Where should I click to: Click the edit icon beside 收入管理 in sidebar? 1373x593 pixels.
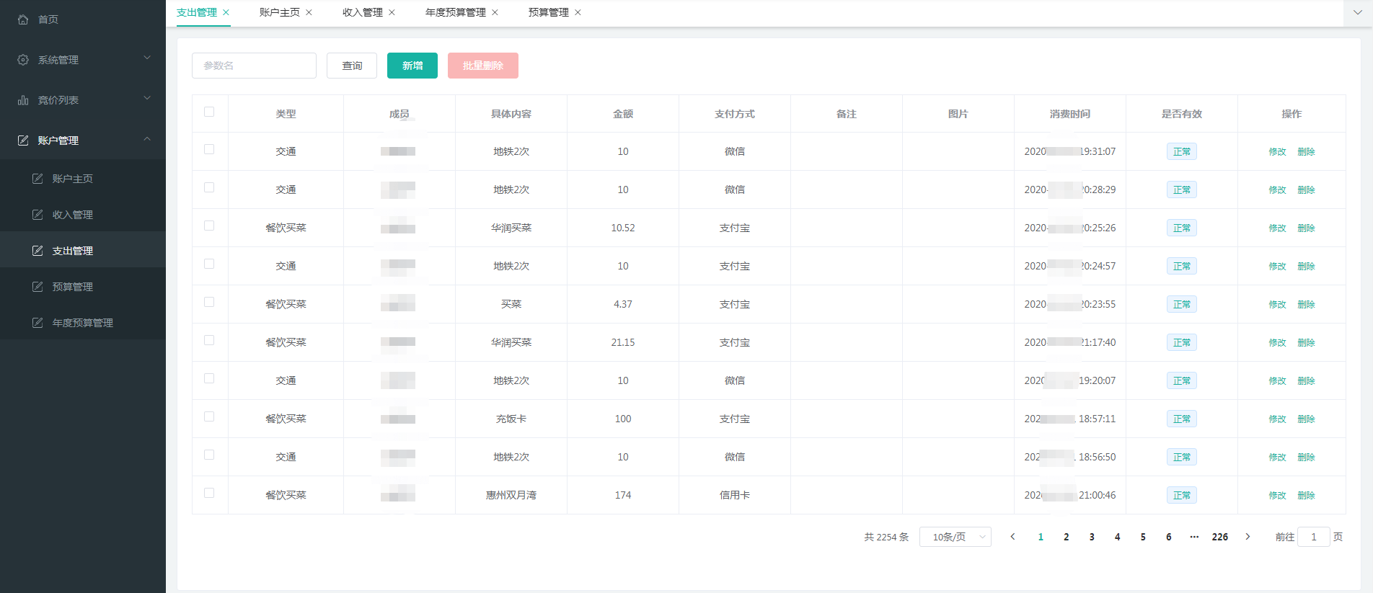click(x=37, y=215)
